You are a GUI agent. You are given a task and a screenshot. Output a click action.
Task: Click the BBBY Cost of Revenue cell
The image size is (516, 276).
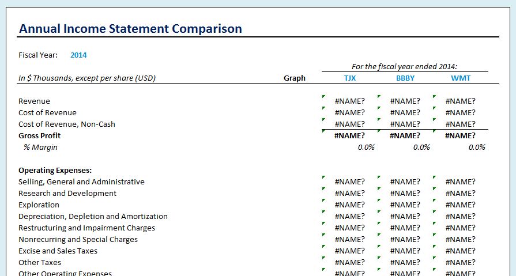pyautogui.click(x=405, y=112)
